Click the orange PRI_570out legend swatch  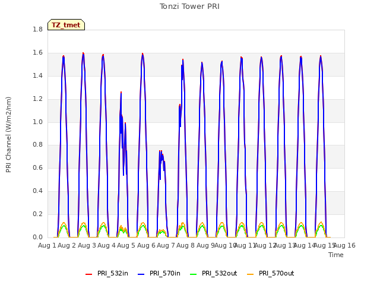pos(251,274)
